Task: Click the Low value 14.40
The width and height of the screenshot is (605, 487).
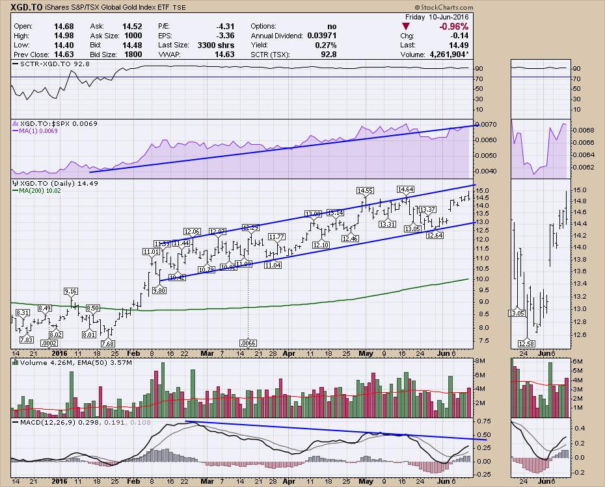Action: (x=64, y=45)
